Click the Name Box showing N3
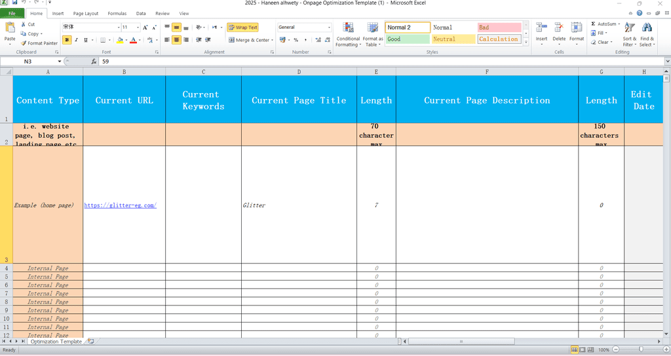This screenshot has height=356, width=671. click(29, 61)
